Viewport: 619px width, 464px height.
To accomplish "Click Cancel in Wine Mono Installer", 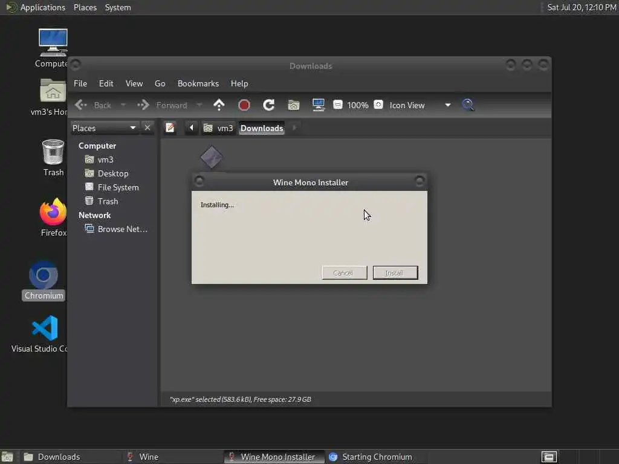I will point(344,272).
